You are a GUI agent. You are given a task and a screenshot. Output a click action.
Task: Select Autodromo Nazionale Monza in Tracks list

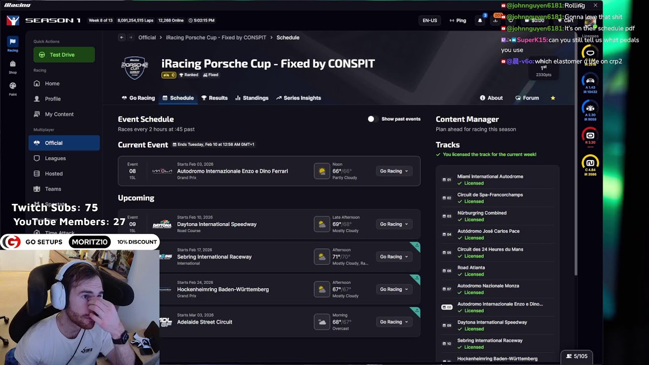click(x=497, y=289)
